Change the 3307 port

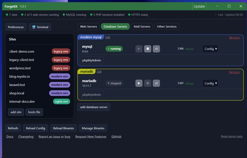tap(189, 83)
